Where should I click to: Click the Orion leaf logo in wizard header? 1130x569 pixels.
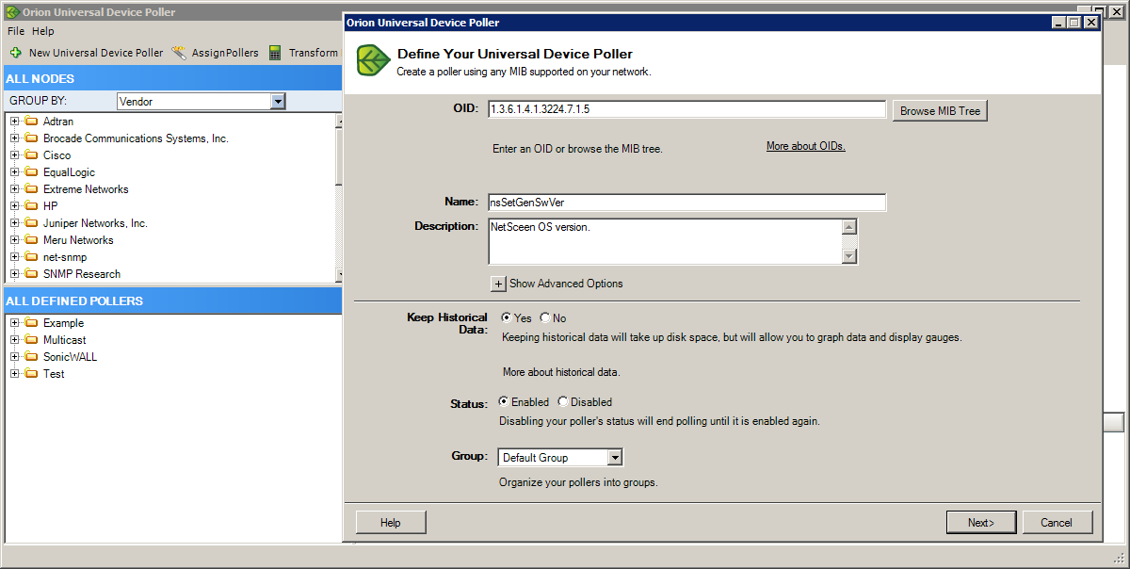pyautogui.click(x=374, y=60)
